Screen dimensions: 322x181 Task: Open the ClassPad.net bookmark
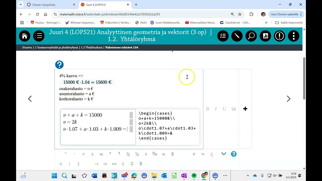point(235,23)
